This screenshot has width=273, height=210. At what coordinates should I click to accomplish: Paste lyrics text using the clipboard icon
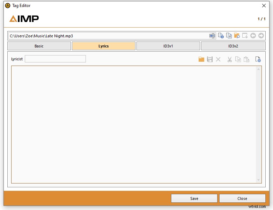(246, 59)
